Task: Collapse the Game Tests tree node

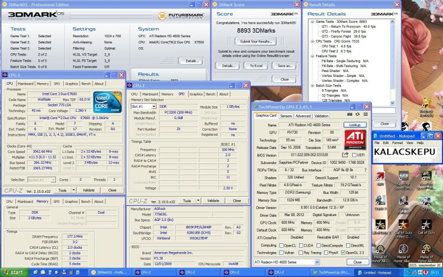Action: 311,21
